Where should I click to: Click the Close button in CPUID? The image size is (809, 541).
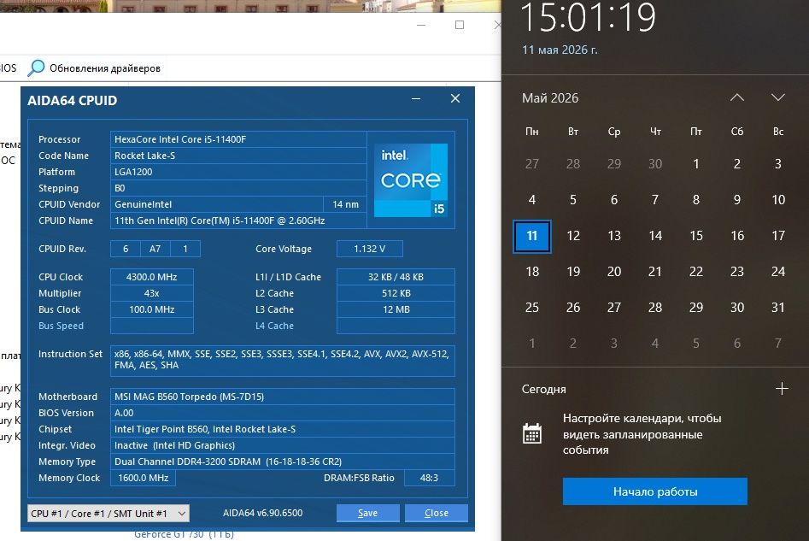[437, 513]
